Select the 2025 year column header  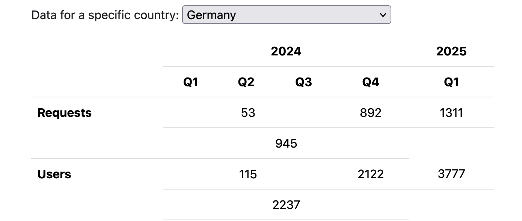(451, 51)
